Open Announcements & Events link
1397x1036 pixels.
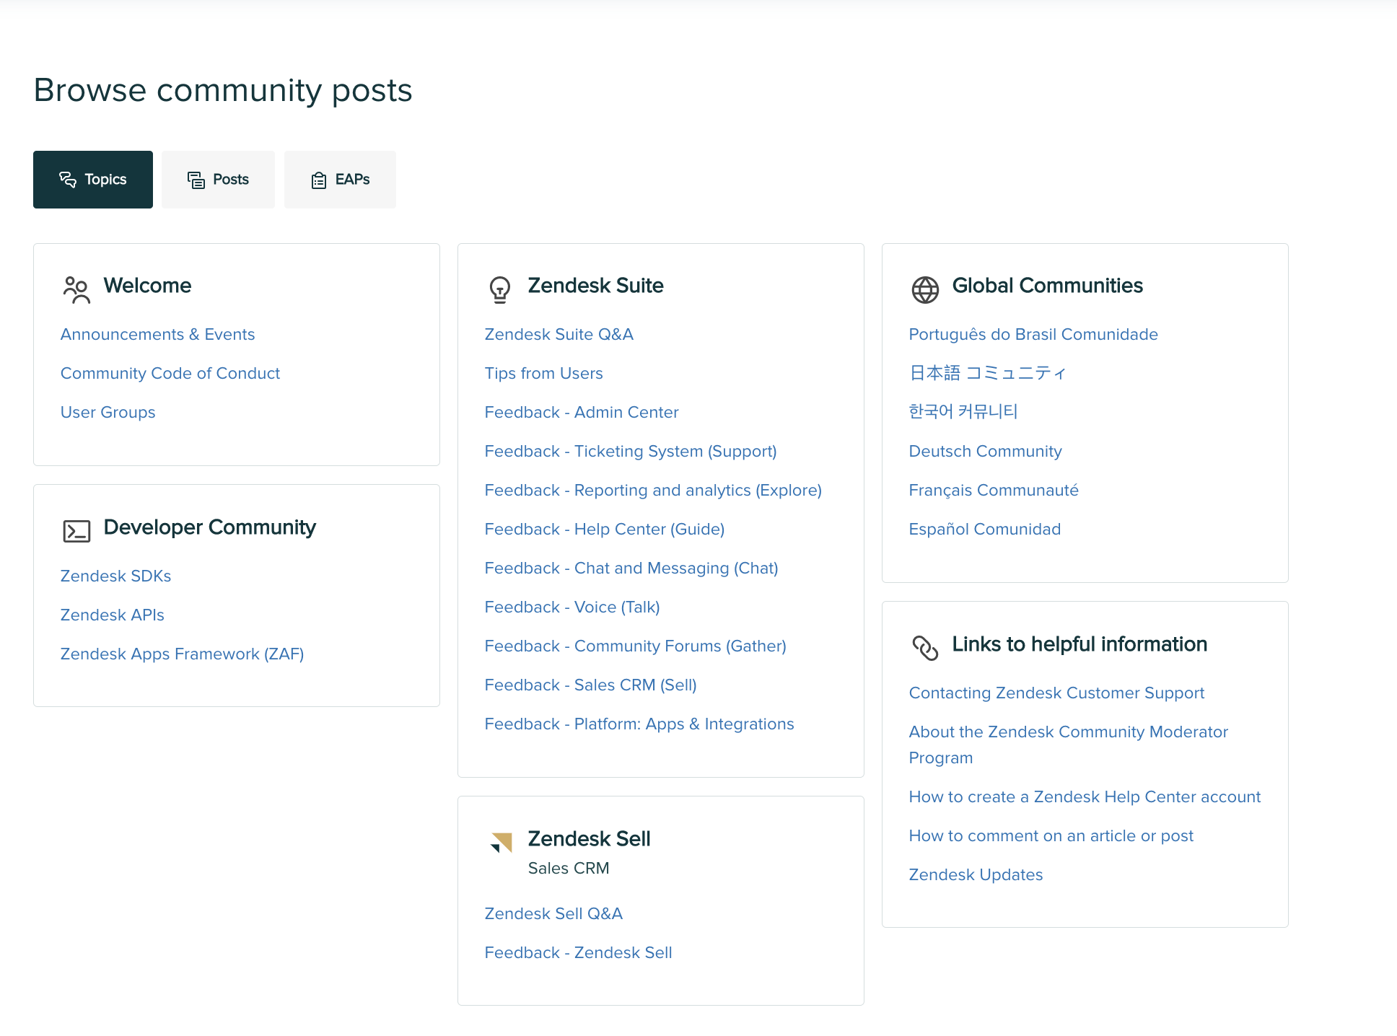pos(157,335)
